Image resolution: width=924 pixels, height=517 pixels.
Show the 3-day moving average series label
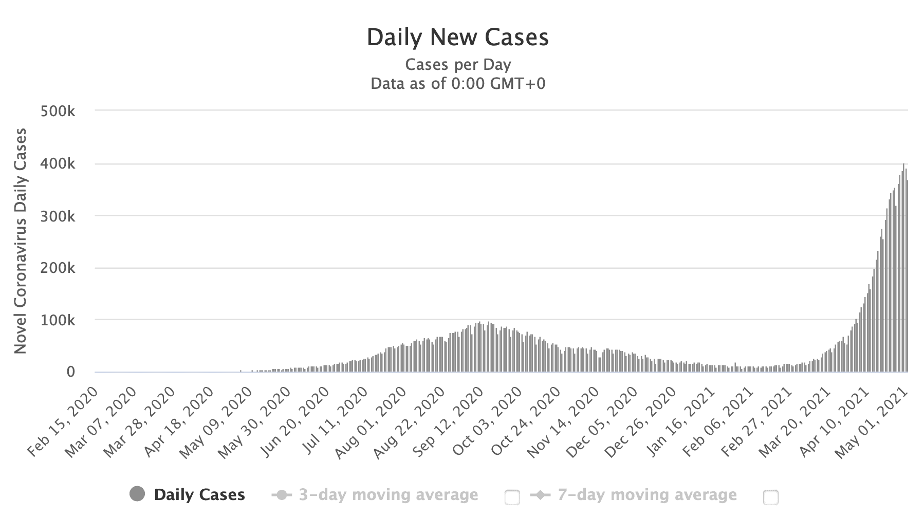tap(388, 494)
